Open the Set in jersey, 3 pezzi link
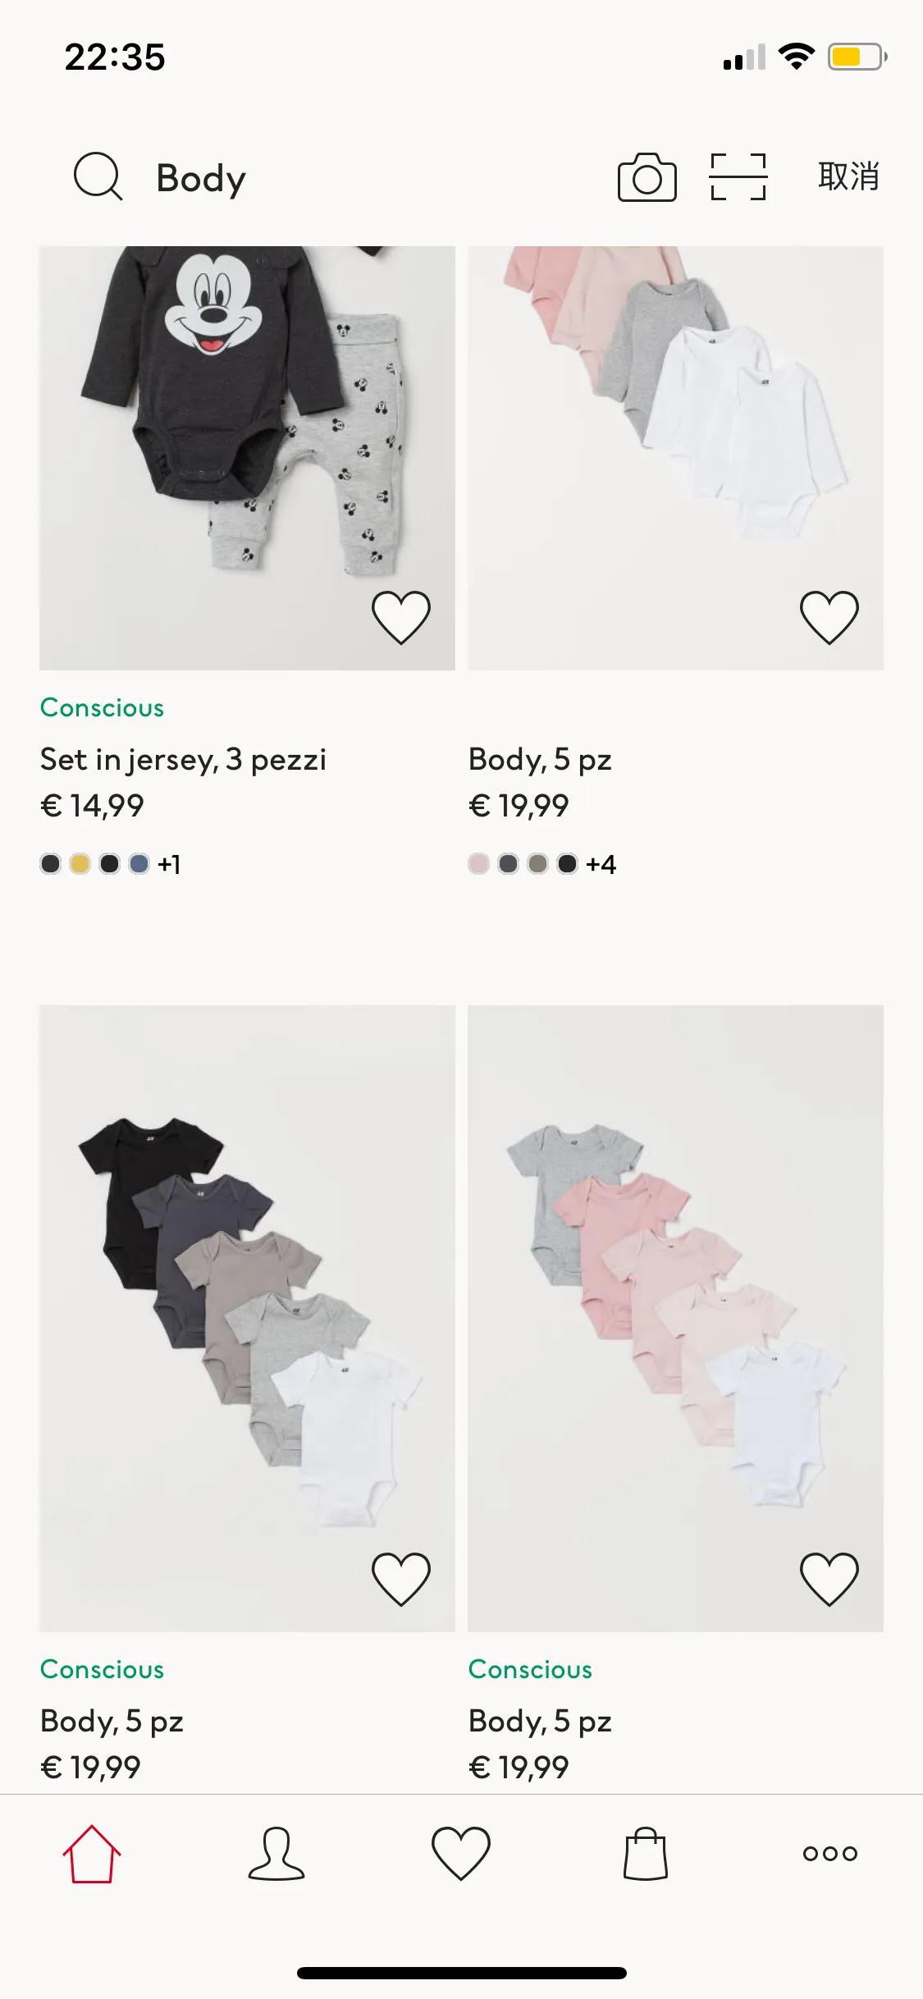The image size is (923, 1999). pos(183,760)
